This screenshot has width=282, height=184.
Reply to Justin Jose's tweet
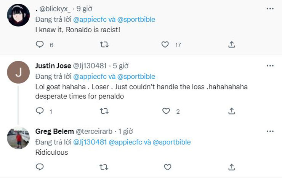[40, 111]
